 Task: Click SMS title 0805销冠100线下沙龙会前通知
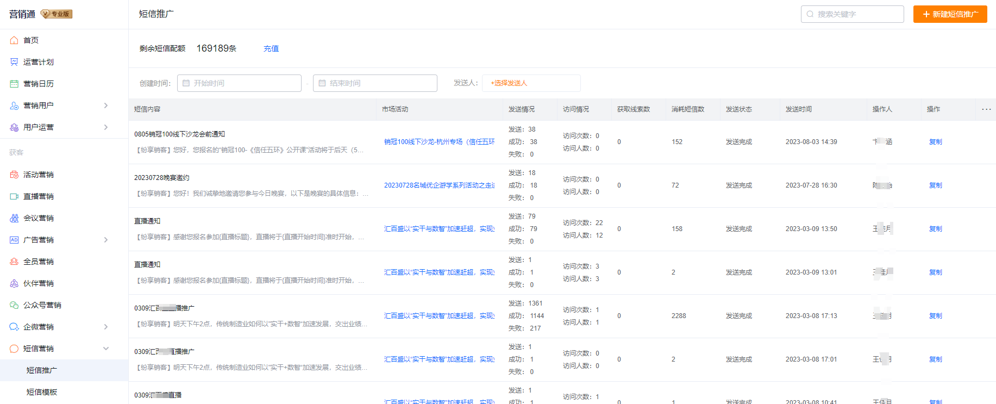(179, 134)
